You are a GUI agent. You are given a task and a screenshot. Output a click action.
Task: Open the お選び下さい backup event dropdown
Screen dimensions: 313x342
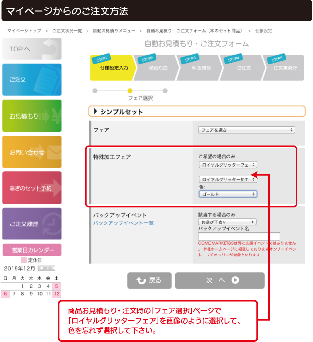click(227, 222)
